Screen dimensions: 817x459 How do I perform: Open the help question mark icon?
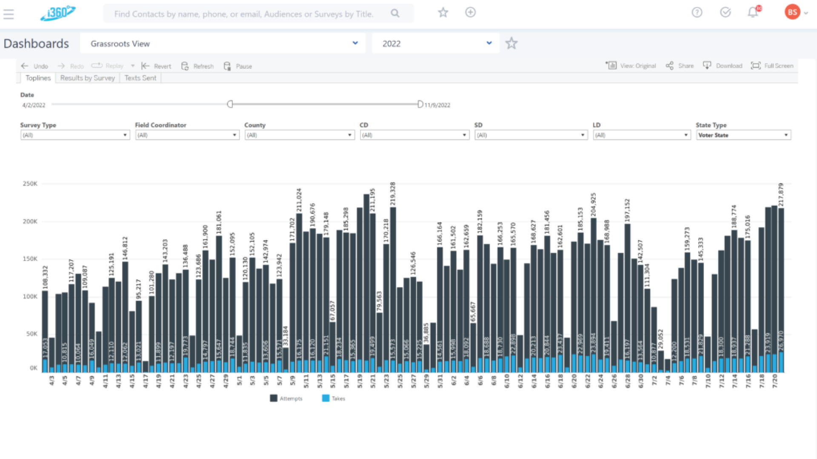click(x=697, y=13)
